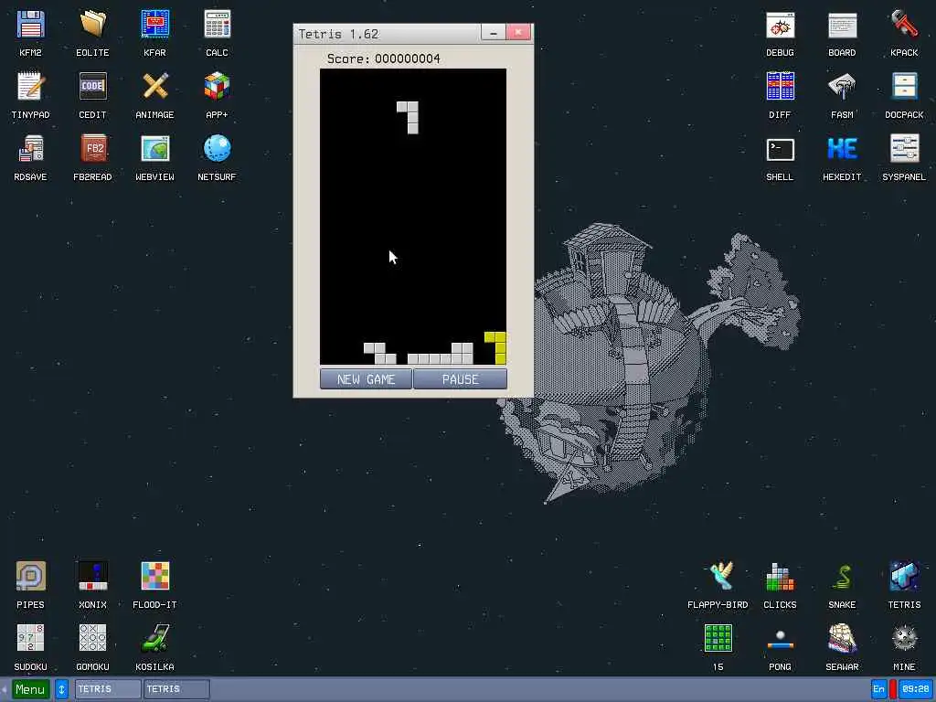The height and width of the screenshot is (702, 936).
Task: Open the TINYPAD notepad icon
Action: click(x=30, y=87)
